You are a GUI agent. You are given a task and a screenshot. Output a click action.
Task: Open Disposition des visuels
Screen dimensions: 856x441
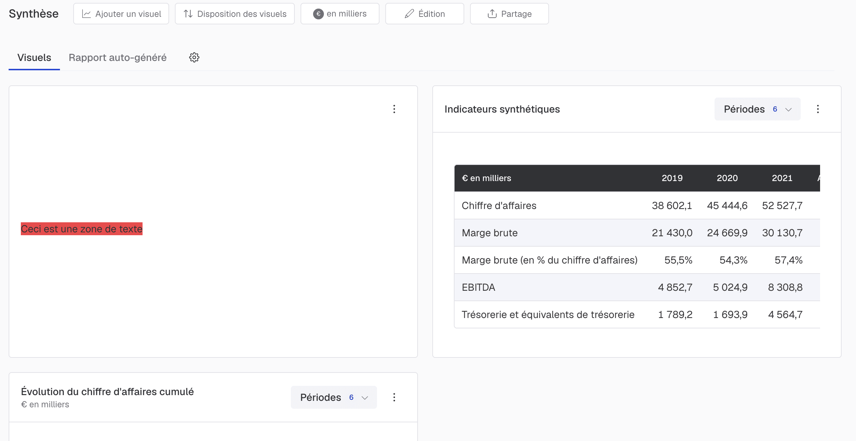[235, 14]
